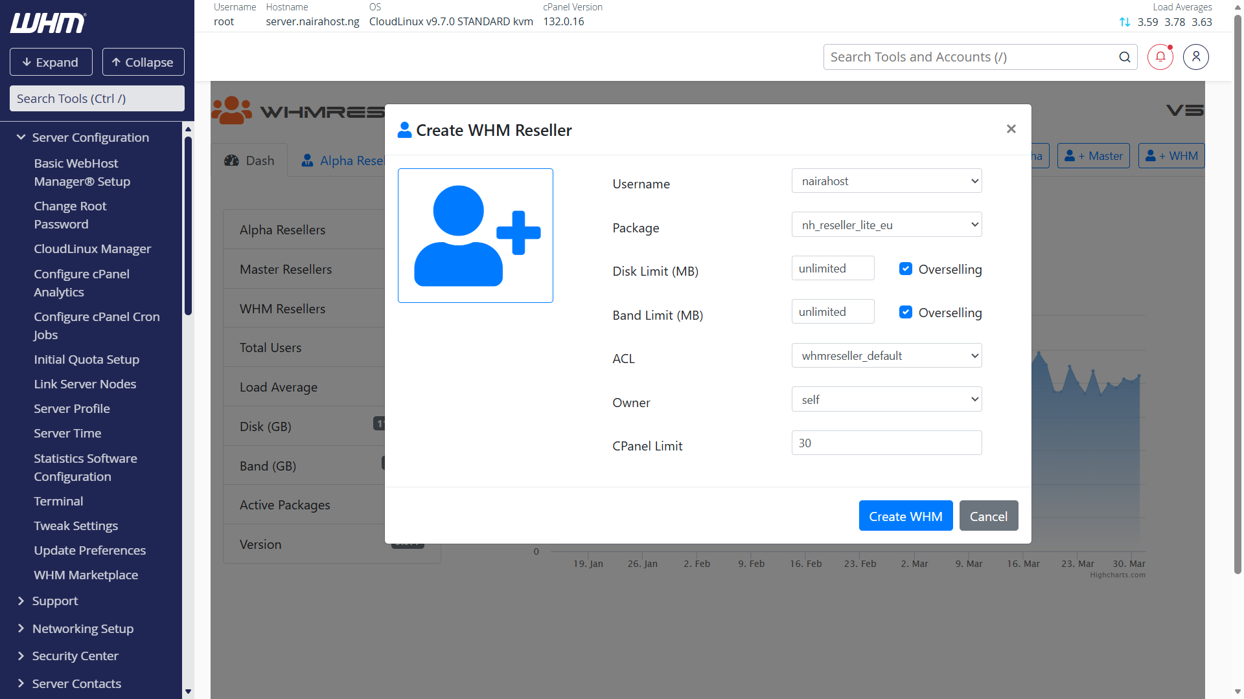Click the Disk Limit (MB) field
Screen dimensions: 1244x699
coord(833,269)
